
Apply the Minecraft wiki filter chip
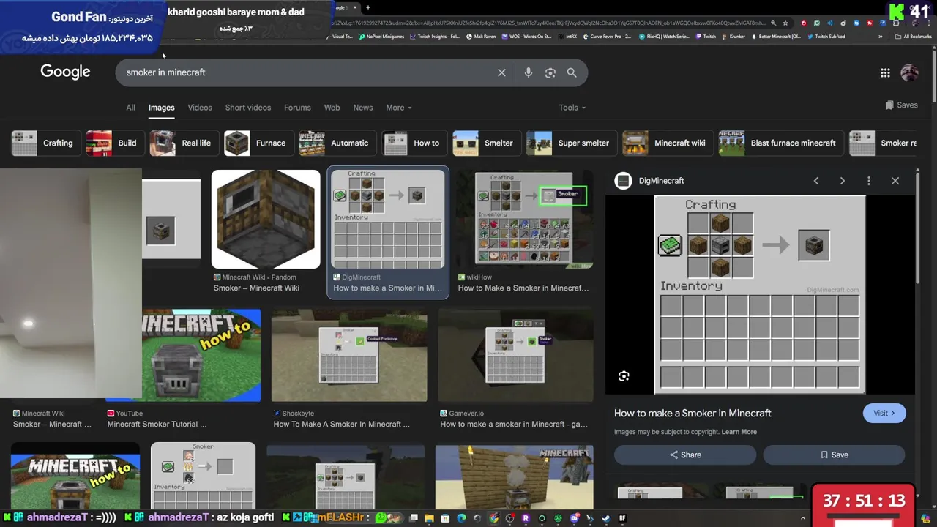pos(667,143)
